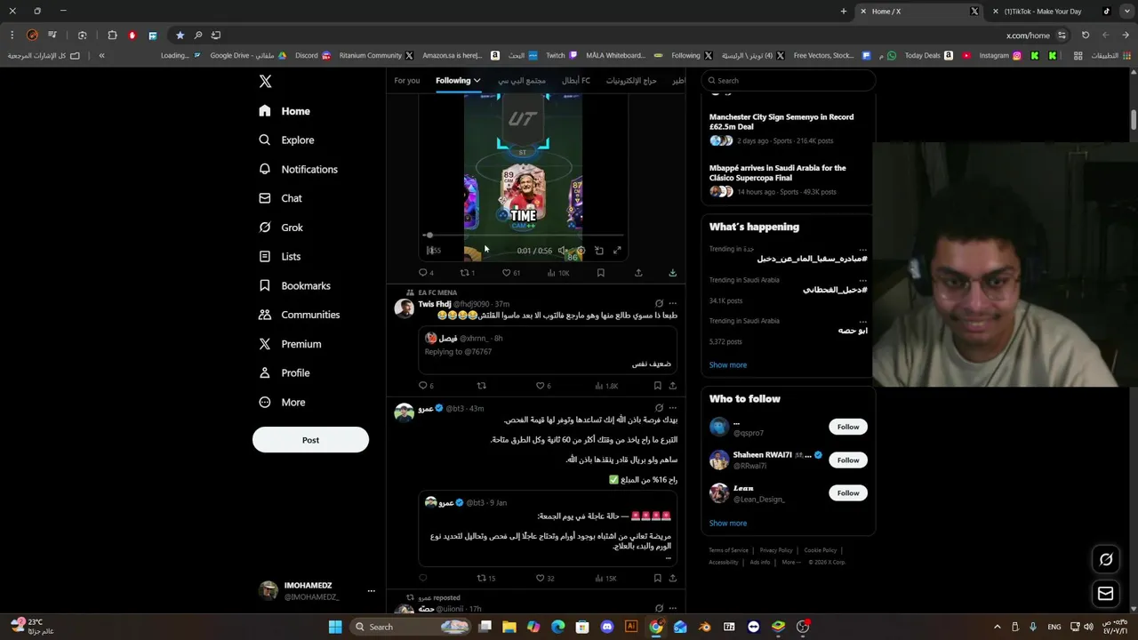Bookmark this page with the star icon

point(180,36)
